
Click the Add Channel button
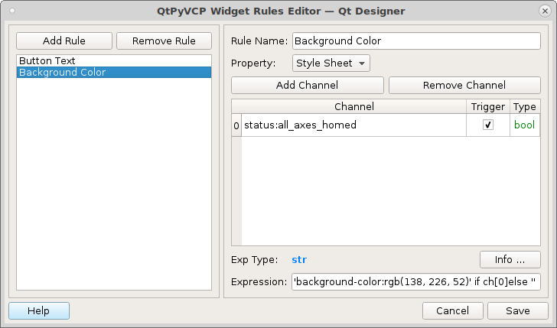[308, 85]
